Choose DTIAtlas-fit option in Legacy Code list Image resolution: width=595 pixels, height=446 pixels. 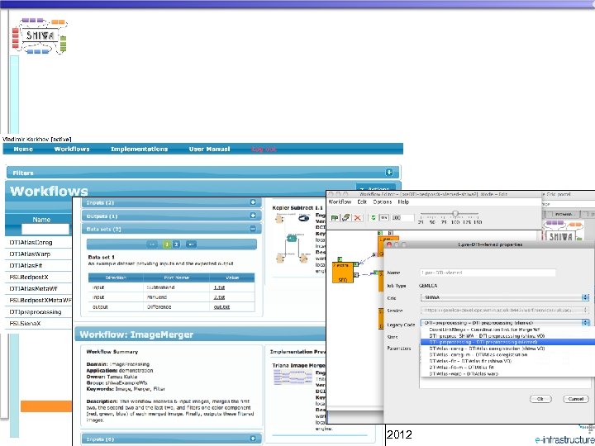507,361
